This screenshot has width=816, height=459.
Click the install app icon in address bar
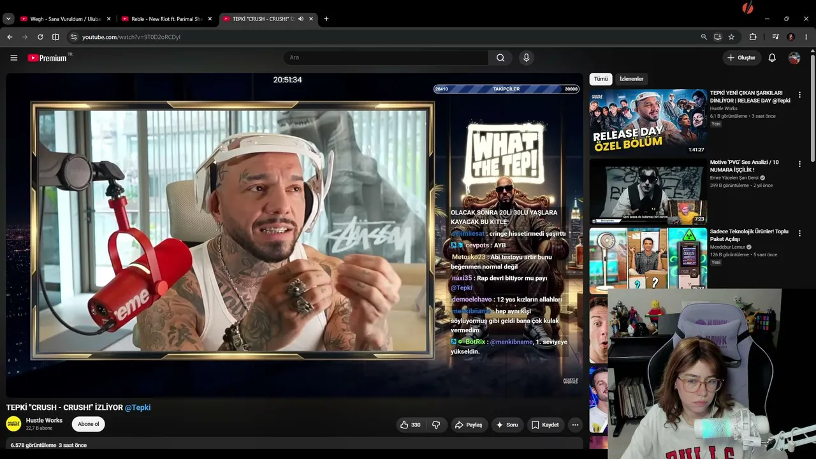(717, 37)
